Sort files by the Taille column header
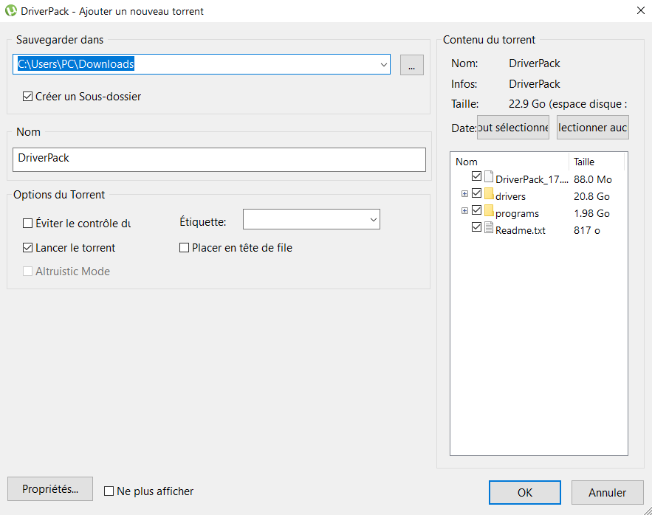652x515 pixels. tap(597, 162)
